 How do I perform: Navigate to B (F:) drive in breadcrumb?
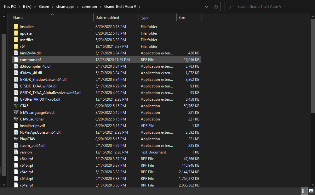pyautogui.click(x=27, y=7)
